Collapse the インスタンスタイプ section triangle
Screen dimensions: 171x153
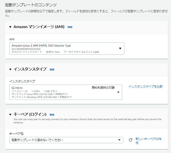click(10, 69)
